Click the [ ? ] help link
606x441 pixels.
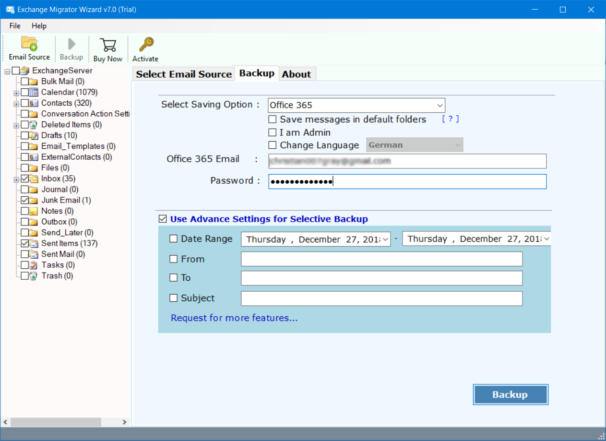[451, 119]
